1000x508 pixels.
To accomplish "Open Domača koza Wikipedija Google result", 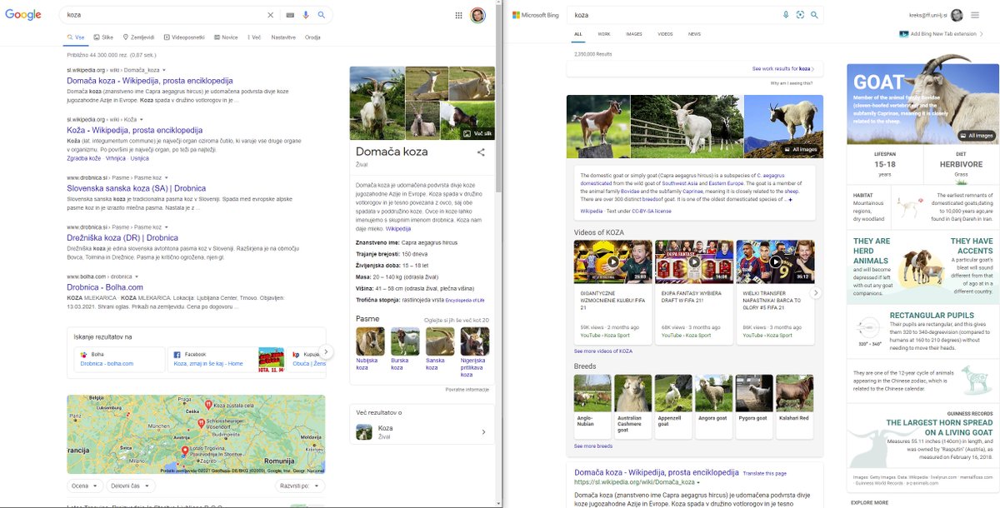I will tap(150, 81).
